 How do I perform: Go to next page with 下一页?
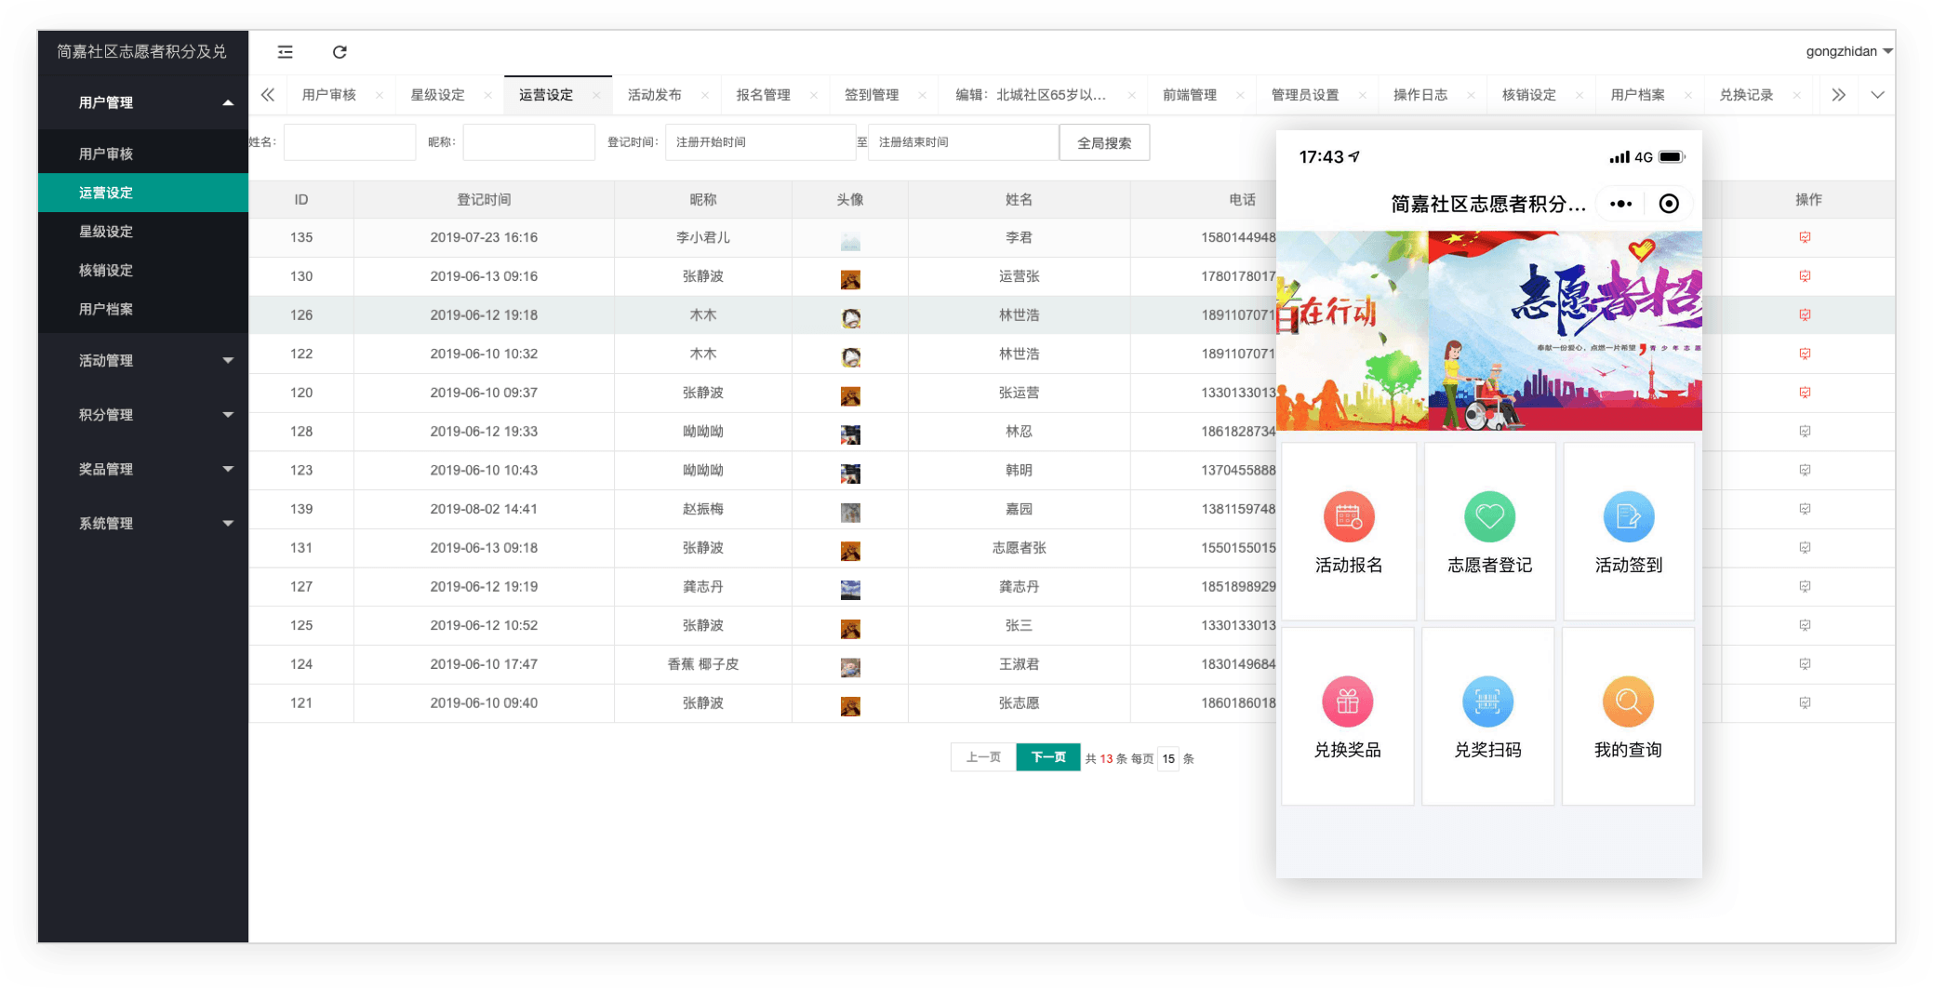1047,757
